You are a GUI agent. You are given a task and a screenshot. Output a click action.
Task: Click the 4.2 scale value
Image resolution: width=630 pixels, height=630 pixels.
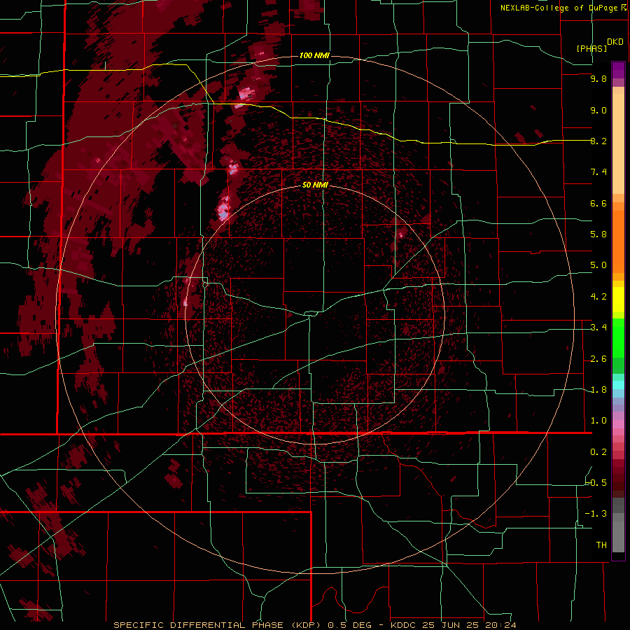pyautogui.click(x=598, y=297)
